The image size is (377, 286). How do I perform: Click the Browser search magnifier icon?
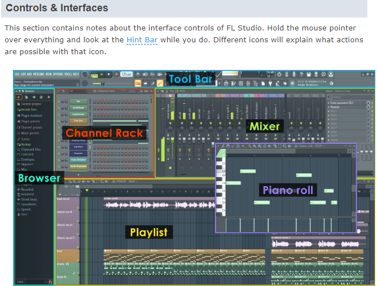click(50, 282)
